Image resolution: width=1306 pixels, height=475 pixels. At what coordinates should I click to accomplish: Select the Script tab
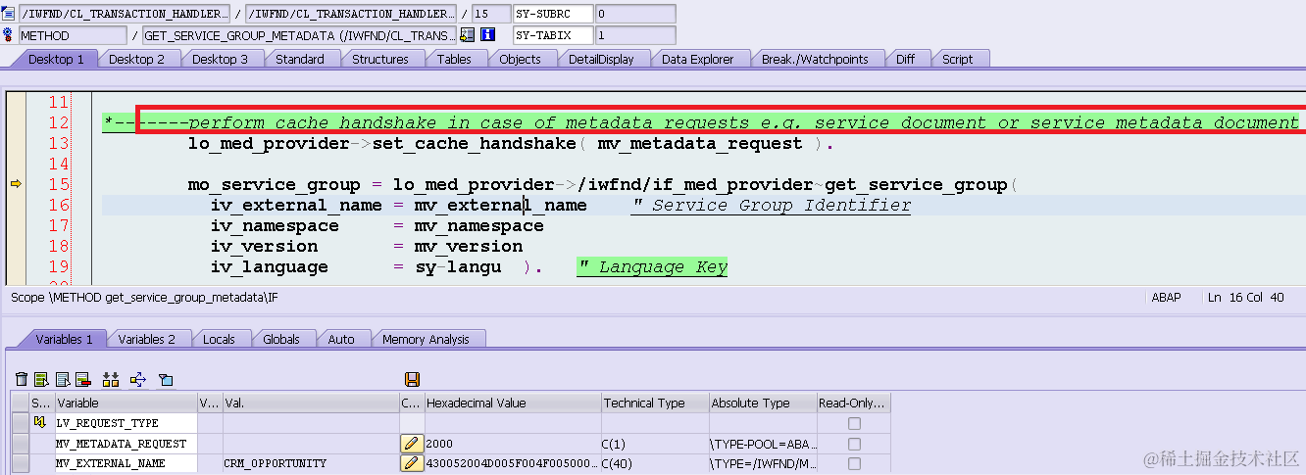957,59
